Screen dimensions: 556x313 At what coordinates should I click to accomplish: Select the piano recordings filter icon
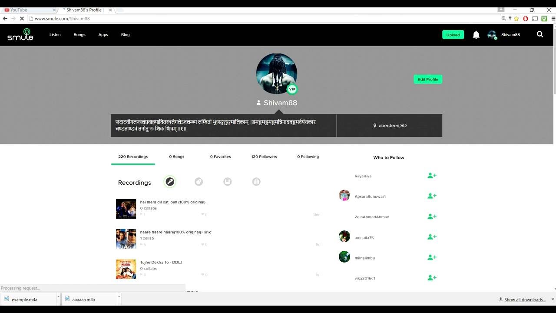pos(228,182)
